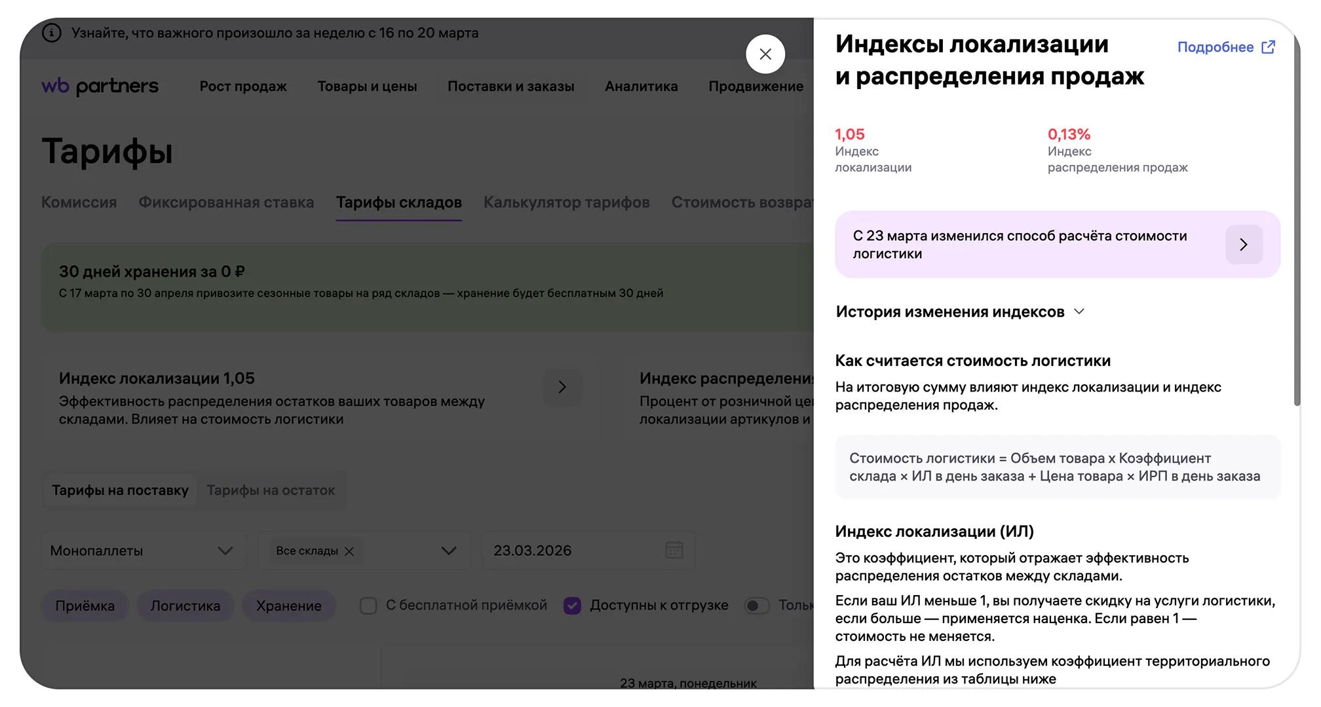Image resolution: width=1321 pixels, height=707 pixels.
Task: Open the warehouses dropdown chevron
Action: pyautogui.click(x=448, y=551)
